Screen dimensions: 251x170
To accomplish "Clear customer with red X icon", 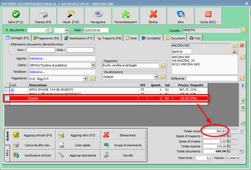I will [242, 45].
